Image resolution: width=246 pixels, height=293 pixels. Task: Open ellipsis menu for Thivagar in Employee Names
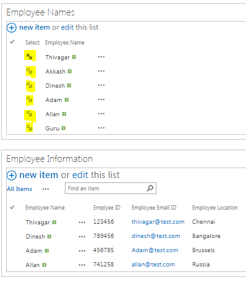(101, 57)
